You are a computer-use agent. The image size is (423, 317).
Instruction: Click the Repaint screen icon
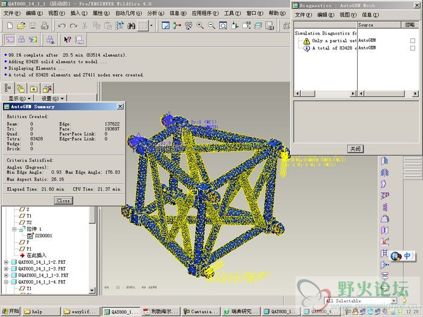(x=166, y=26)
